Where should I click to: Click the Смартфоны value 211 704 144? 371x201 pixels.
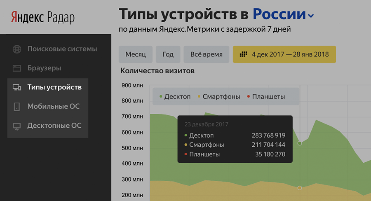(268, 145)
